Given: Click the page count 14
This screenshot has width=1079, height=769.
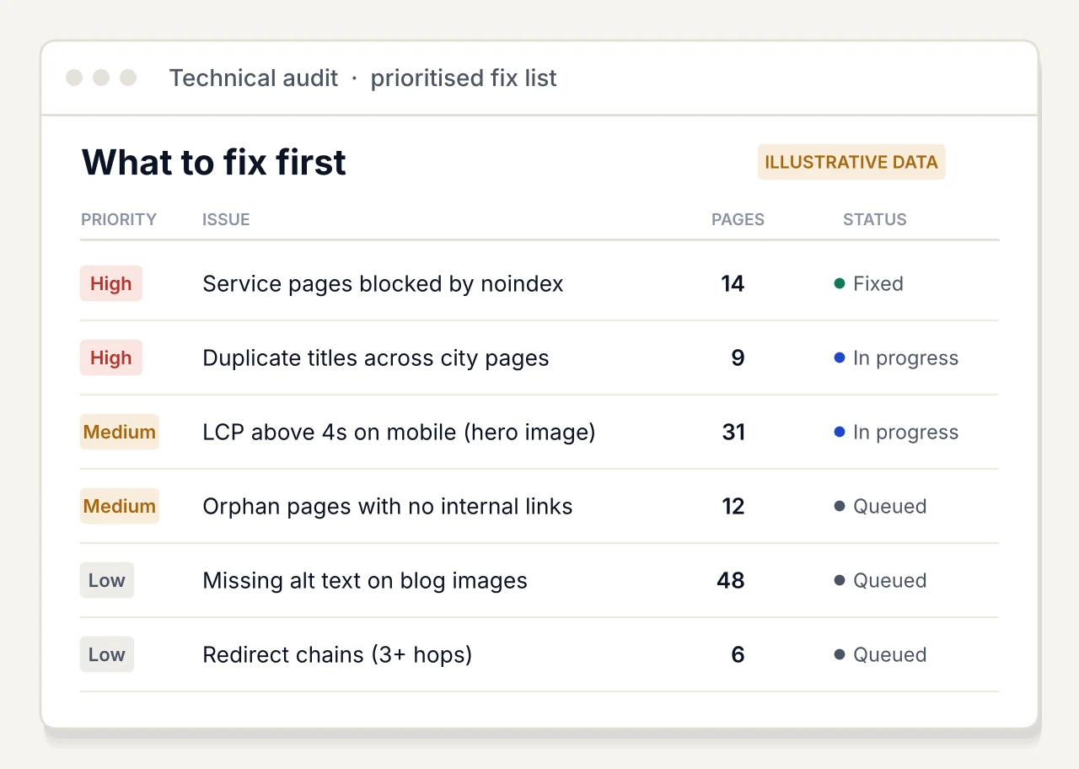Looking at the screenshot, I should pos(733,283).
